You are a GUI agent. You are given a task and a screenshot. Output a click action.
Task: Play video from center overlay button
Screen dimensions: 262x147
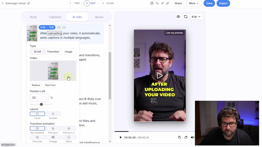tap(160, 76)
